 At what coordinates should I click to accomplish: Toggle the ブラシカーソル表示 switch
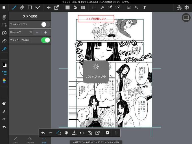click(x=45, y=40)
